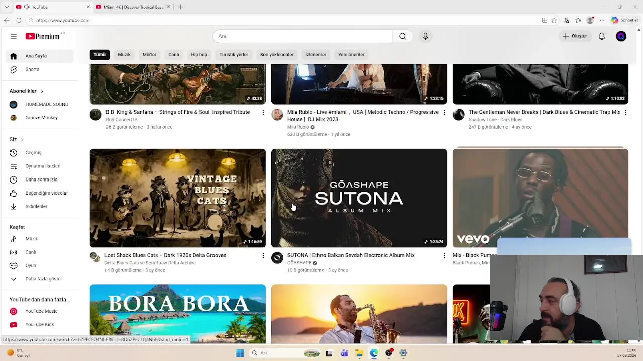The height and width of the screenshot is (361, 643).
Task: Focus the Ara search input field
Action: [x=302, y=36]
